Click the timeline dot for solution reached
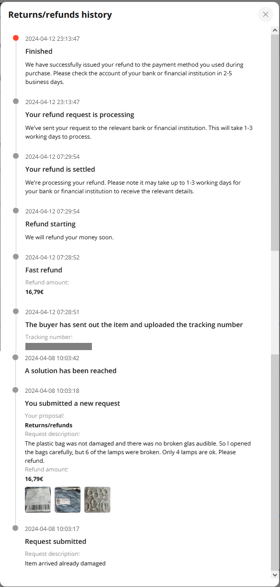 15,357
